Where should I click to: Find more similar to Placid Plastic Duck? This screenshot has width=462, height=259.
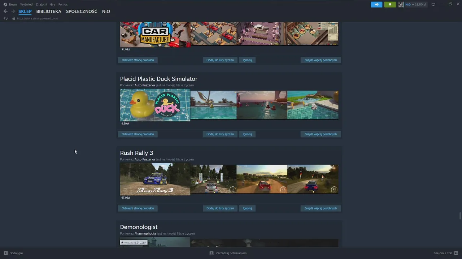coord(321,134)
